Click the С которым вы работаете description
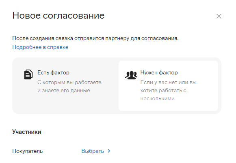 coord(69,83)
